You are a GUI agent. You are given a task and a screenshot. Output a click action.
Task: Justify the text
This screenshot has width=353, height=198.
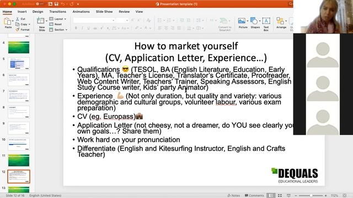(179, 28)
